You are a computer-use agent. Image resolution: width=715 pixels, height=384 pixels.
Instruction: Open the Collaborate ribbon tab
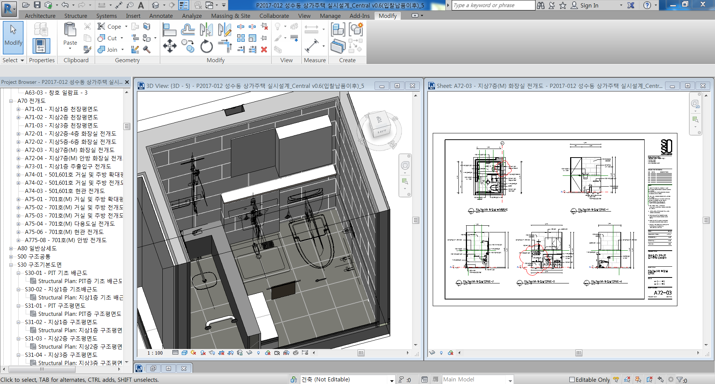click(274, 16)
